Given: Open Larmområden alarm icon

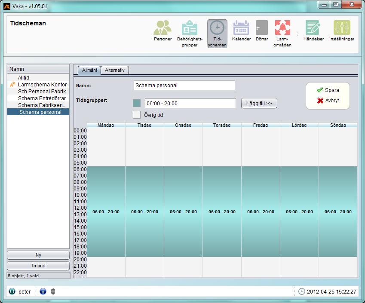Looking at the screenshot, I should [282, 28].
